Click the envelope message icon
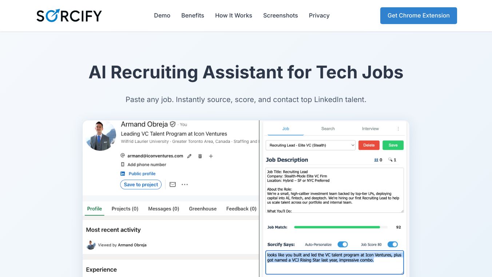The image size is (492, 277). (173, 184)
